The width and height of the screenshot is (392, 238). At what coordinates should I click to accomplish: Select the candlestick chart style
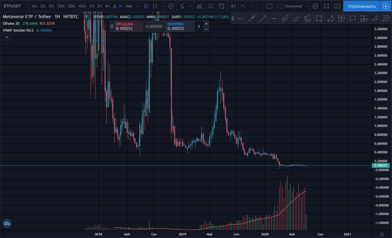tap(146, 6)
